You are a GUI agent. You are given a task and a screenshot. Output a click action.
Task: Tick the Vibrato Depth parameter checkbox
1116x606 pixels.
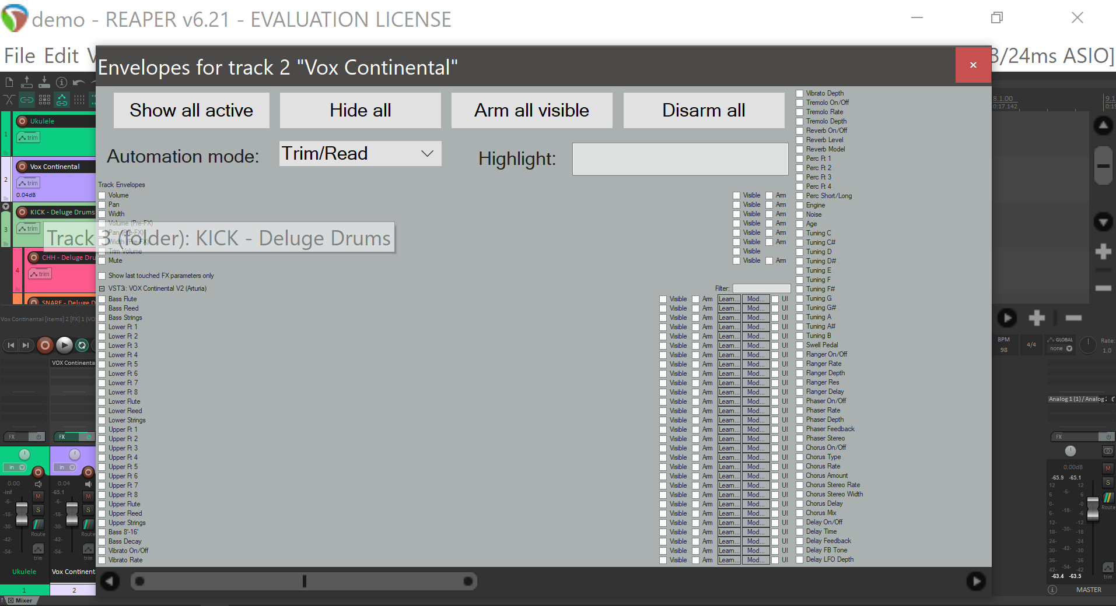pyautogui.click(x=800, y=94)
